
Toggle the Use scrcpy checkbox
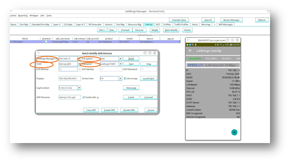tap(125, 79)
